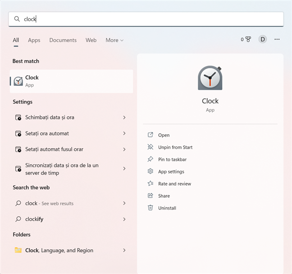Choose Open in the Clock actions
The image size is (292, 274).
coord(164,135)
